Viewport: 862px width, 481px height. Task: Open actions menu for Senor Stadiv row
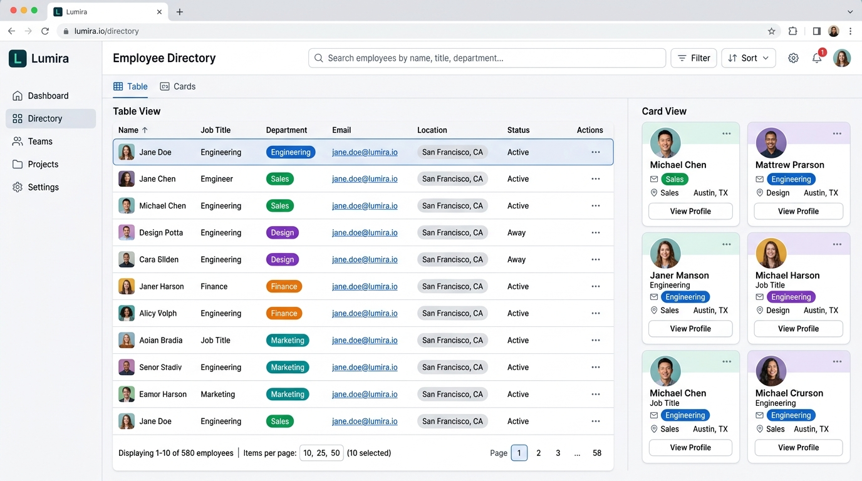(596, 368)
